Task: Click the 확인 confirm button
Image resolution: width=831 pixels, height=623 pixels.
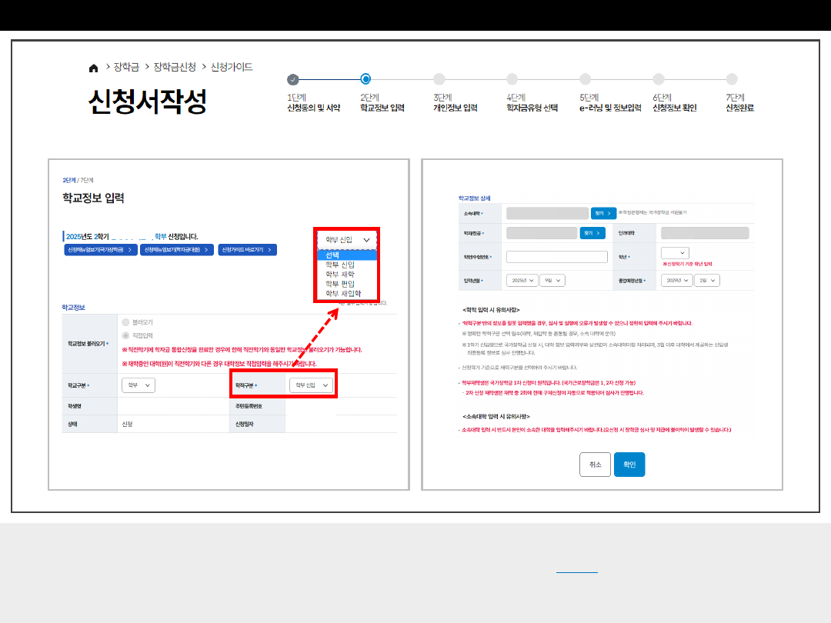Action: (x=629, y=465)
